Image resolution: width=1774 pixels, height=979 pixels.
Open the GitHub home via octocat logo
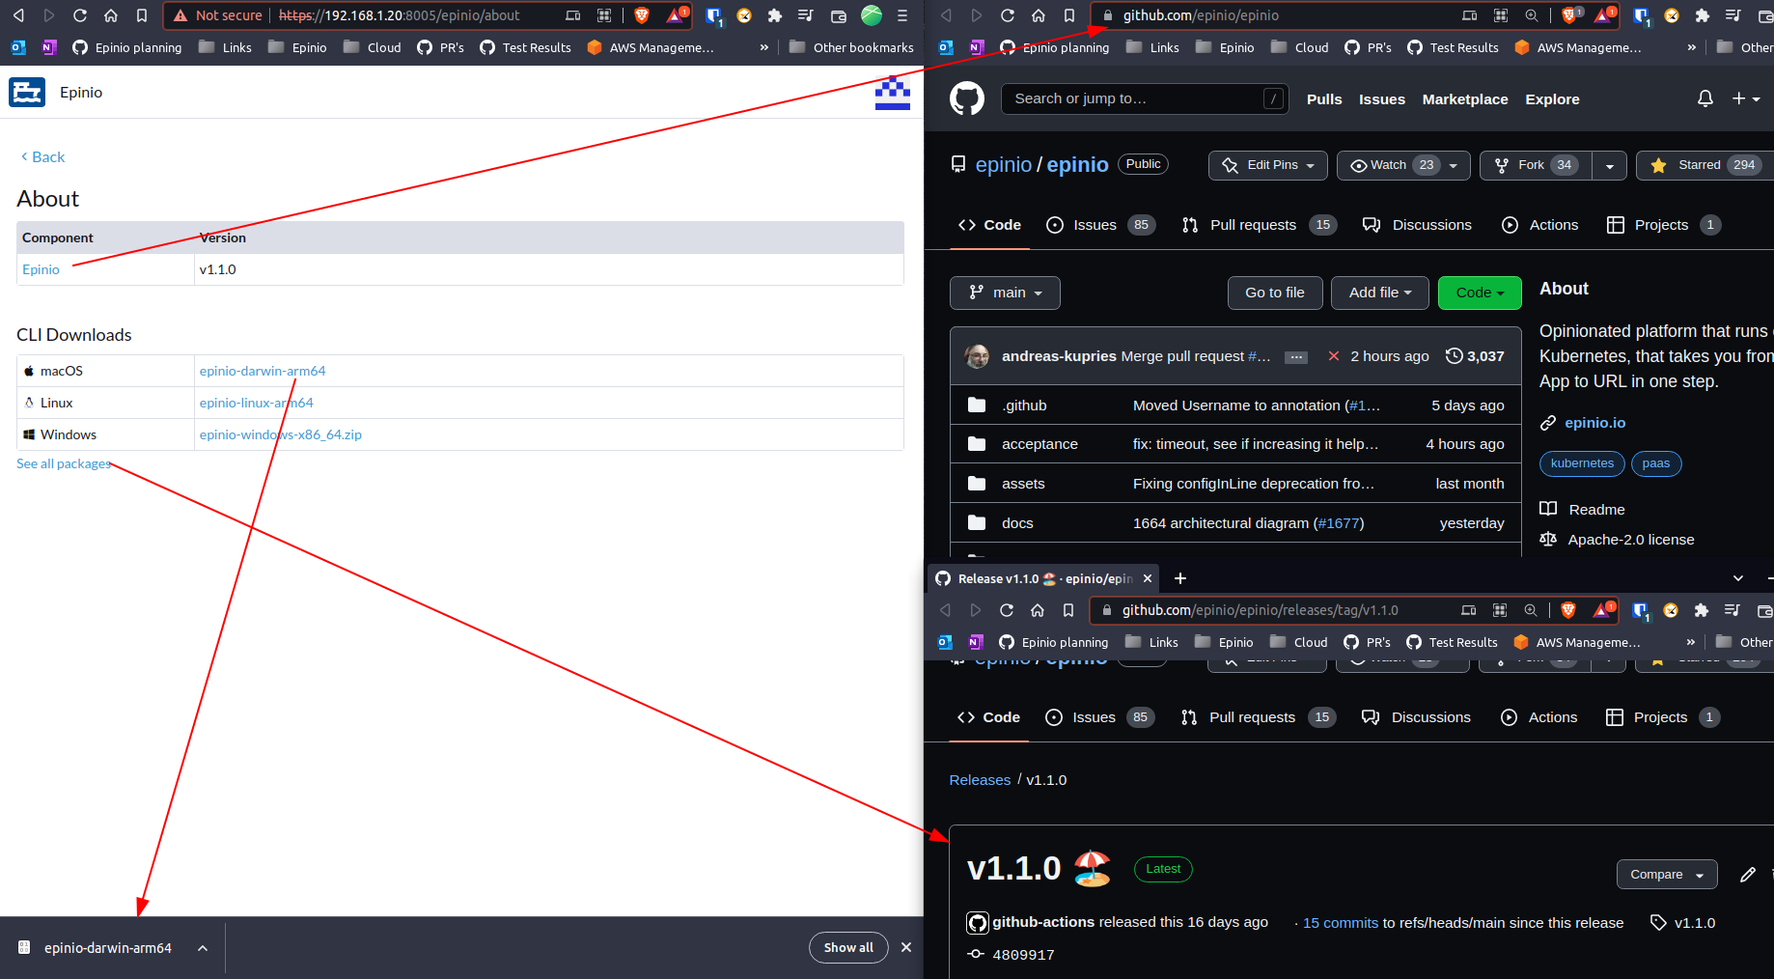coord(968,98)
